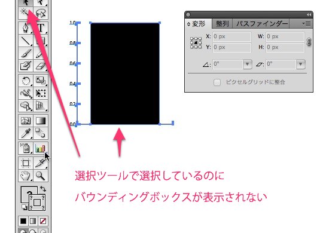Open the Transform panel options menu

coord(306,24)
